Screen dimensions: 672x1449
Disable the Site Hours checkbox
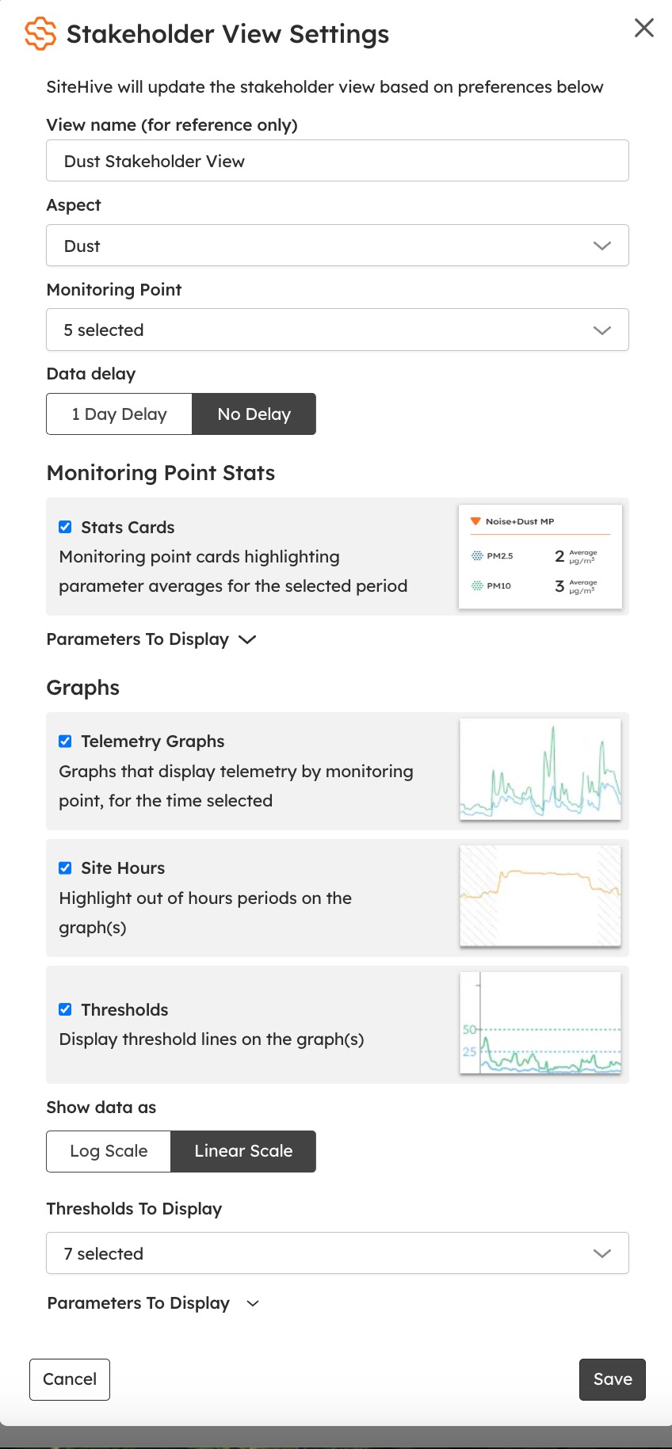click(65, 868)
